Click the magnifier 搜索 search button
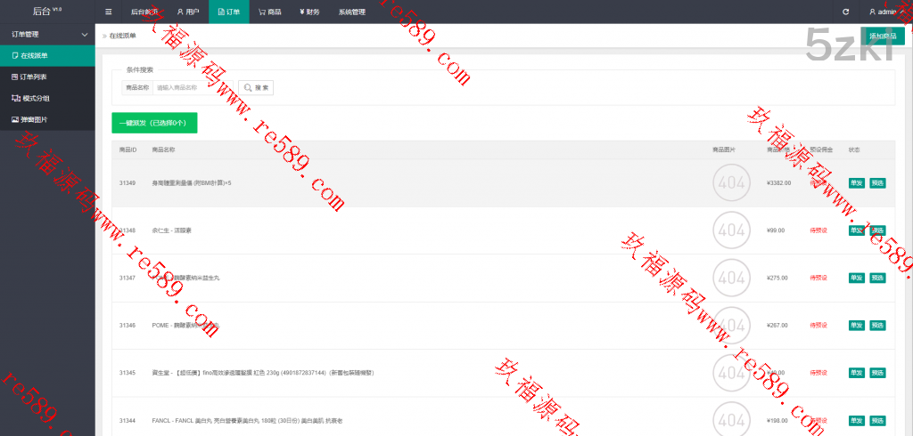The width and height of the screenshot is (913, 436). tap(255, 87)
